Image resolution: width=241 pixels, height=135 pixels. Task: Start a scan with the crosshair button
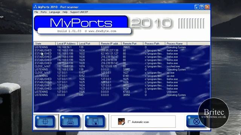tap(45, 121)
